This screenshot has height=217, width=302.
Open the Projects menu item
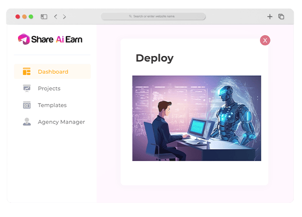49,89
